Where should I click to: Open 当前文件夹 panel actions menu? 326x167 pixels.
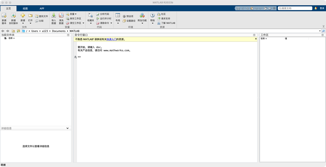click(x=68, y=35)
